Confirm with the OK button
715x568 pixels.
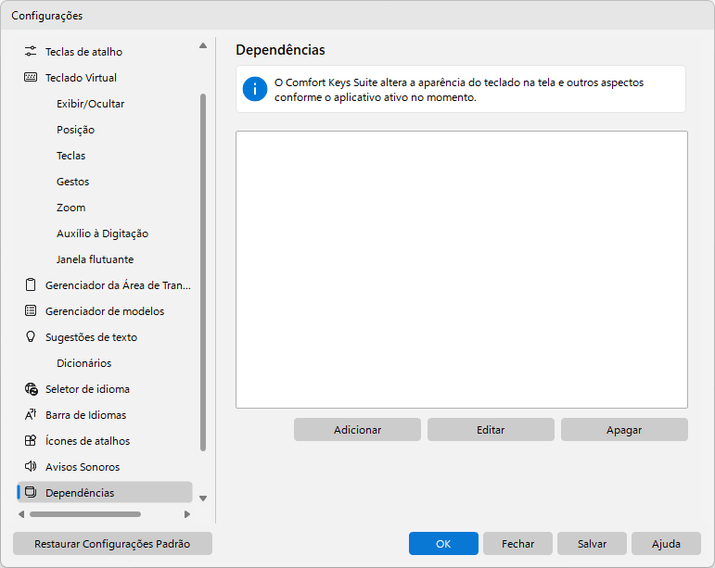443,543
